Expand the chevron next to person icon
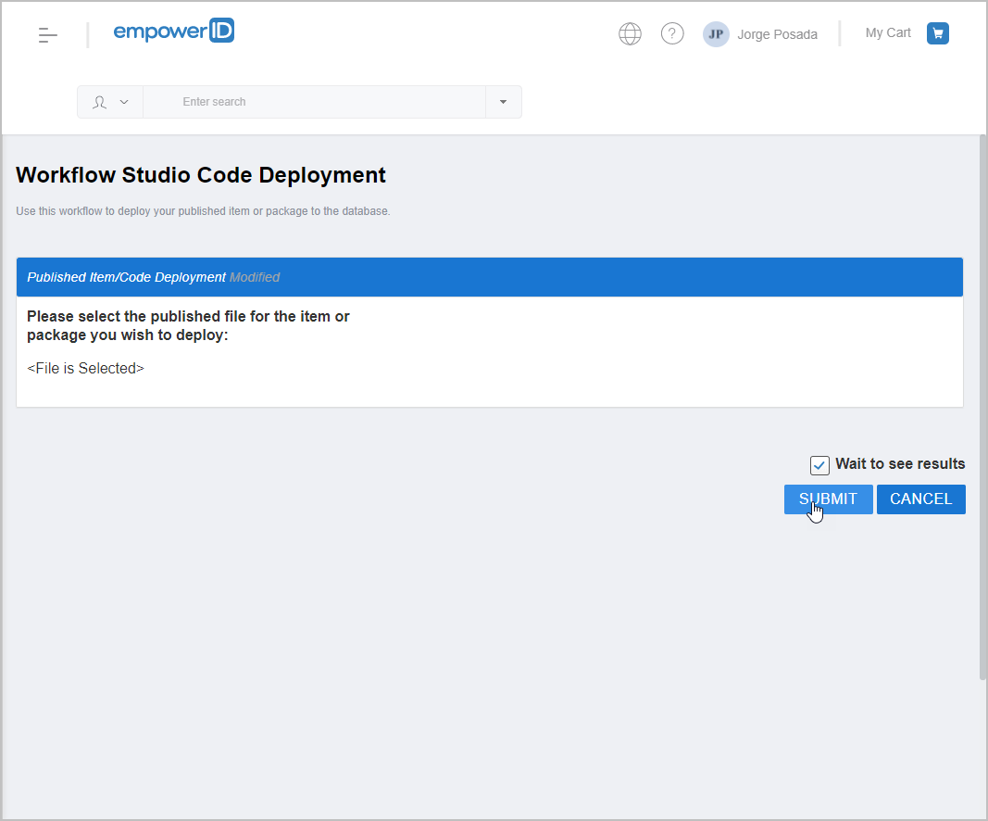988x821 pixels. 124,102
